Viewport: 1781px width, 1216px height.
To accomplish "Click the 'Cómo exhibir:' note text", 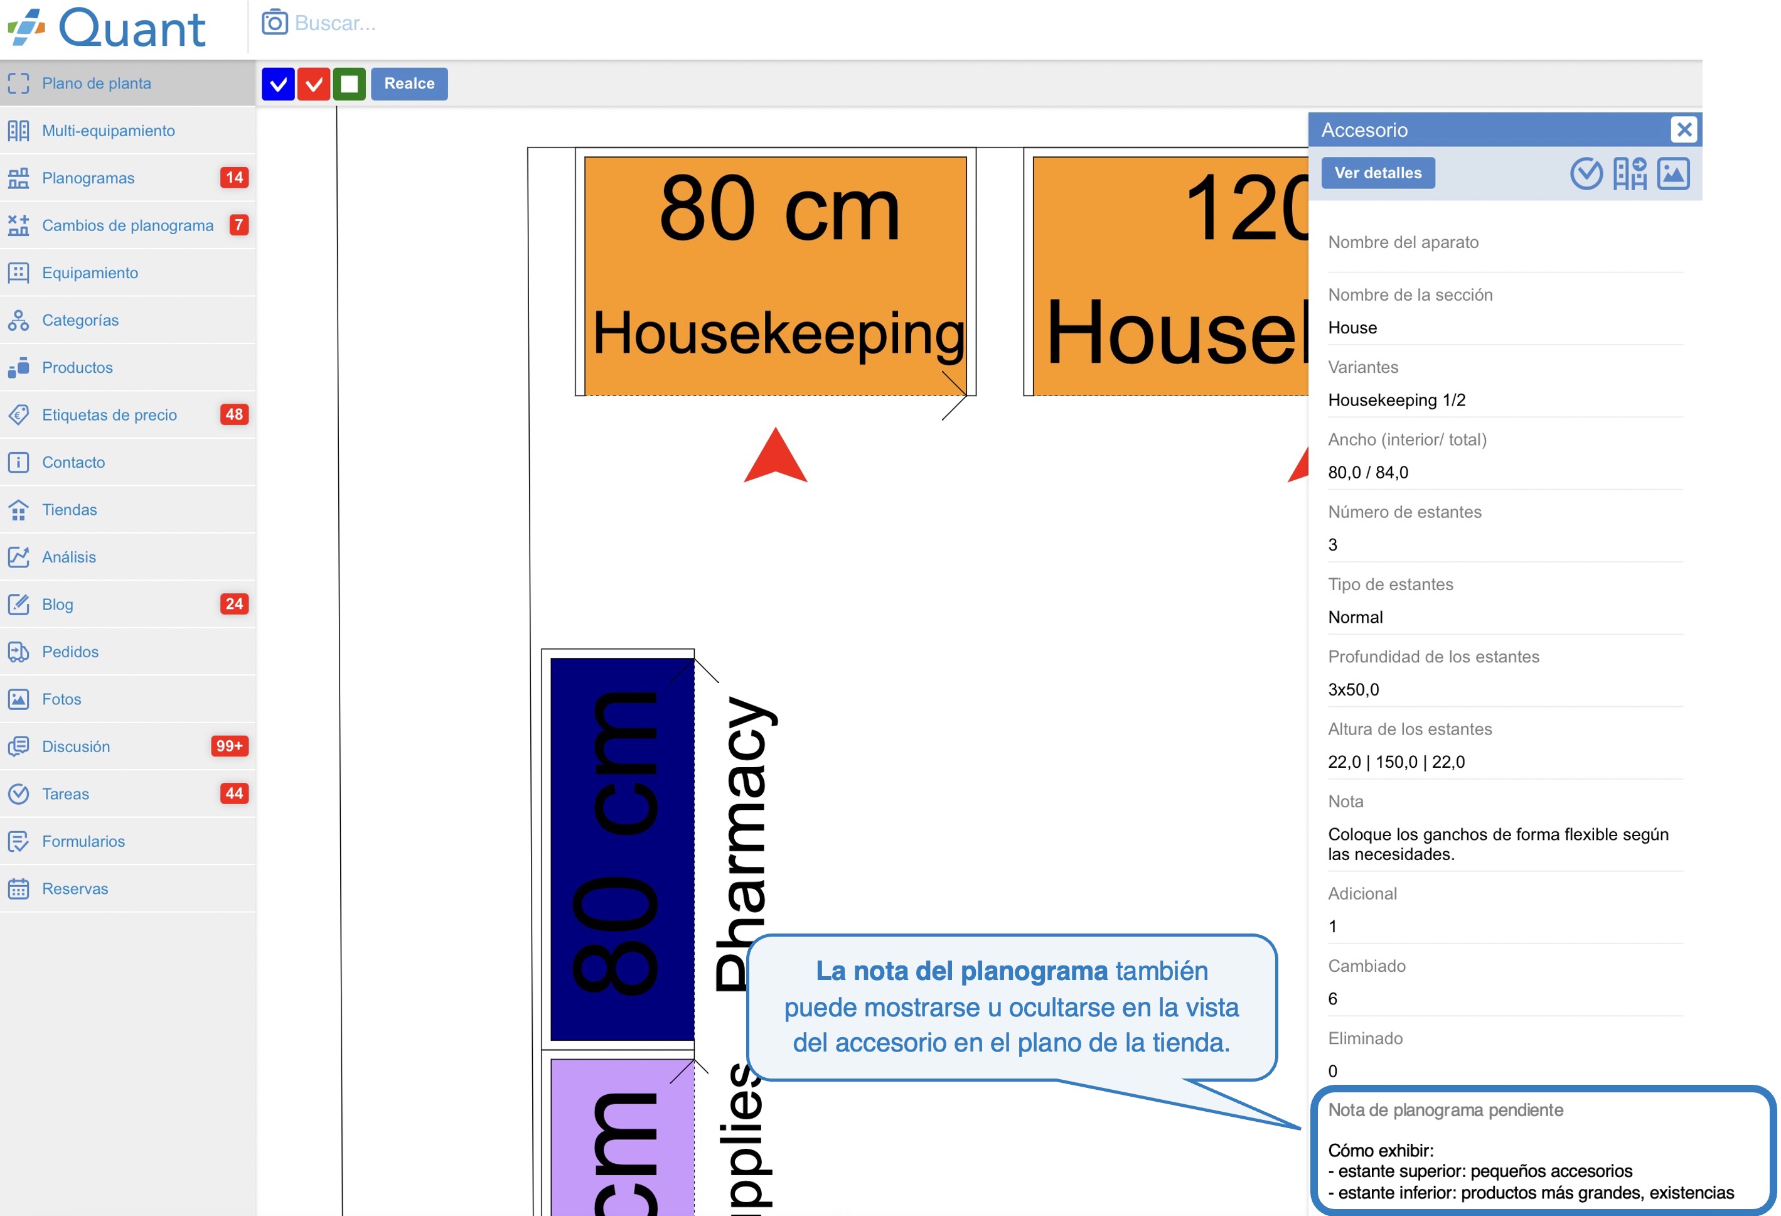I will [x=1381, y=1150].
